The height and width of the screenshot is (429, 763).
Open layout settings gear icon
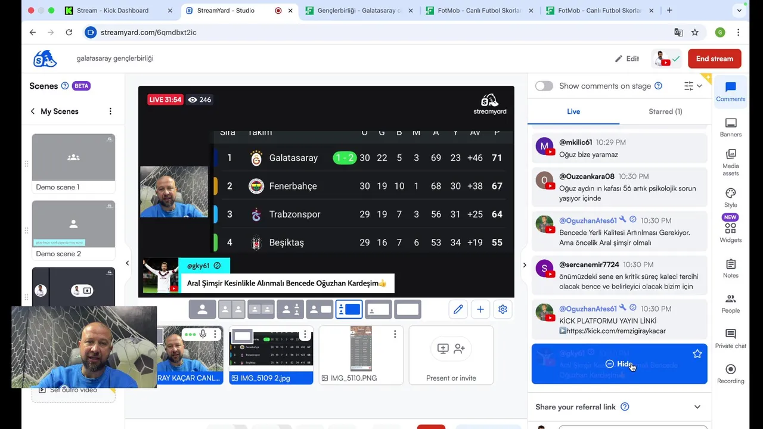click(x=503, y=309)
